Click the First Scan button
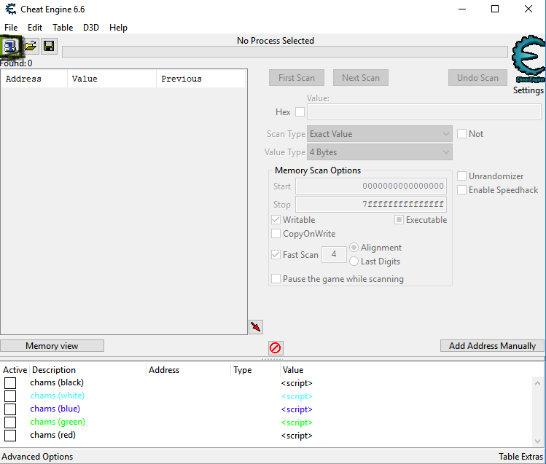 pos(297,77)
